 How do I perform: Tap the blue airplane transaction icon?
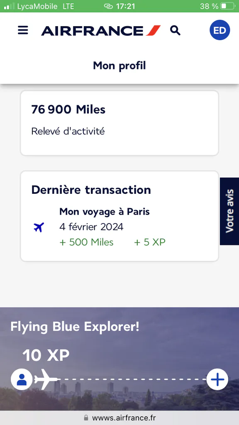[x=39, y=227]
